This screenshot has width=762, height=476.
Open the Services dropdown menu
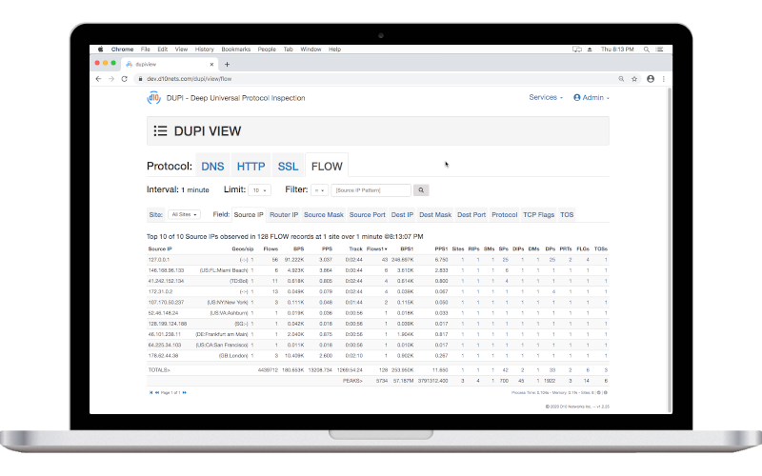(546, 98)
